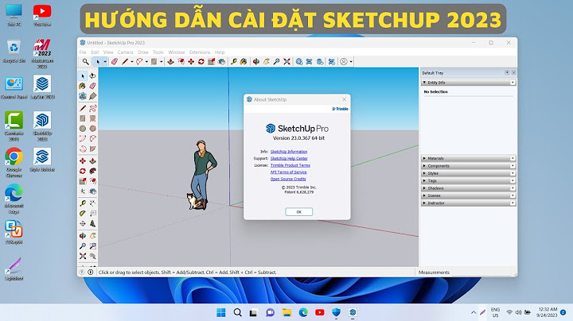Screen dimensions: 573x321
Task: Pick the Line pencil tool in top toolbar
Action: pyautogui.click(x=125, y=62)
